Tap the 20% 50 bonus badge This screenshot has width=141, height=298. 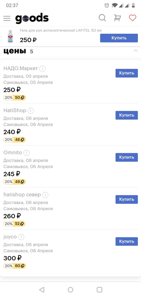point(14,98)
